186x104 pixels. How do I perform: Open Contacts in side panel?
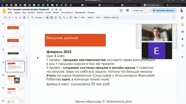coord(183,39)
